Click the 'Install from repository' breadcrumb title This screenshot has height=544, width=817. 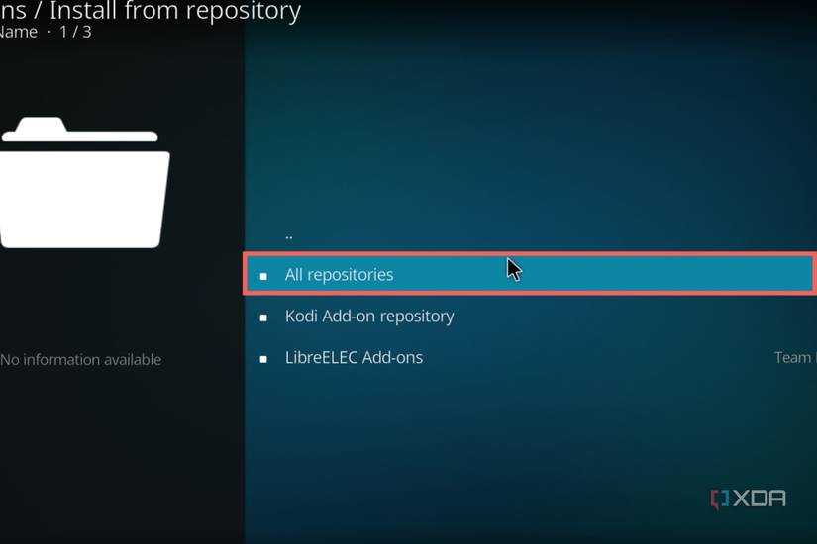pyautogui.click(x=175, y=11)
